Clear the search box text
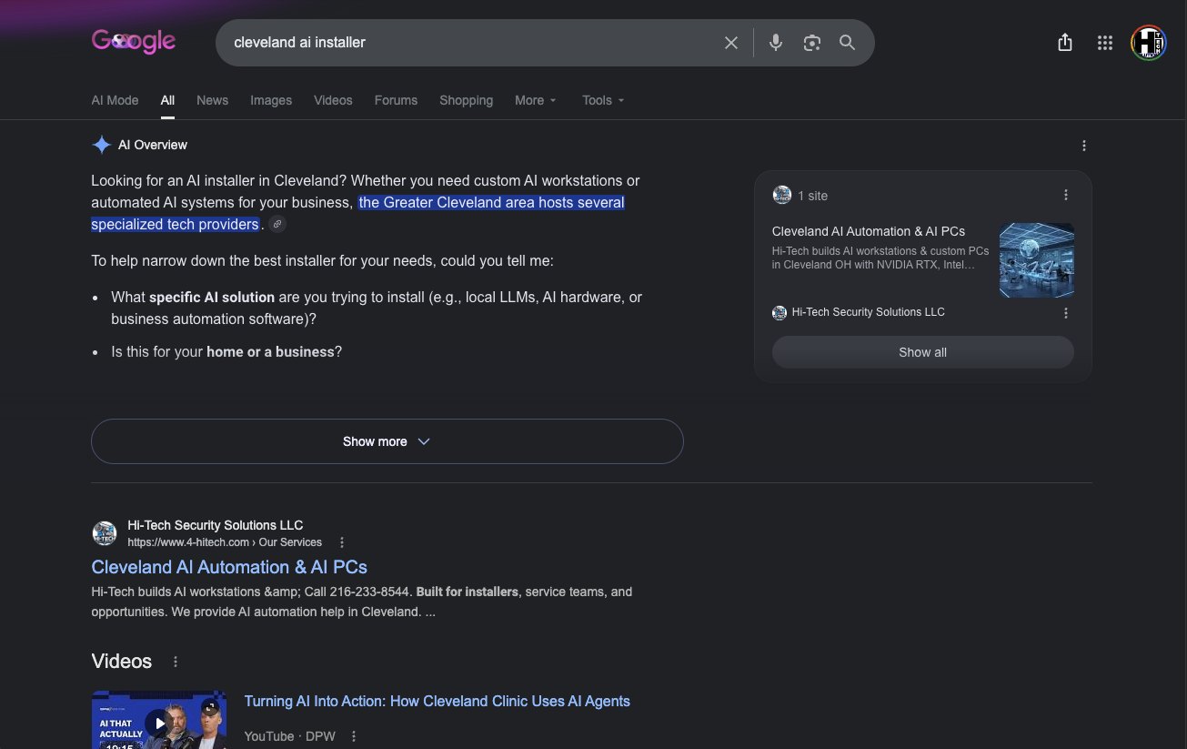The height and width of the screenshot is (749, 1187). [x=731, y=43]
